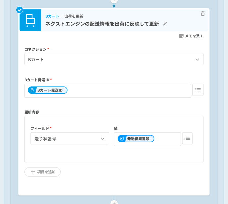
Task: Open the コネクション dropdown showing Bカート
Action: click(109, 59)
